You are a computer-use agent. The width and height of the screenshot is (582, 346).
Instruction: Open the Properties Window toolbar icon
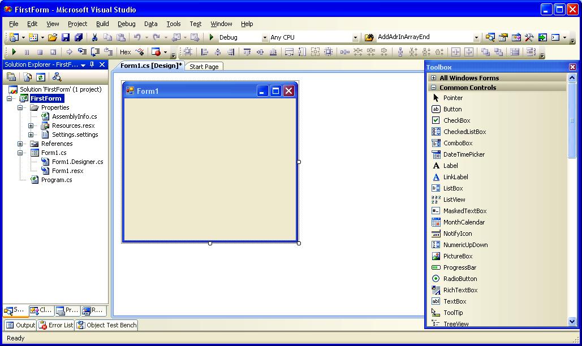coord(503,37)
